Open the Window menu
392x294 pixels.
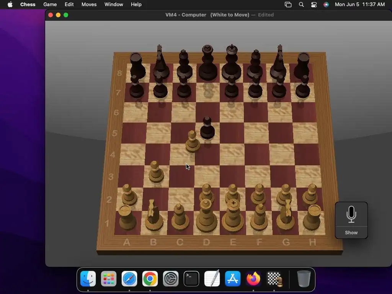pyautogui.click(x=114, y=5)
